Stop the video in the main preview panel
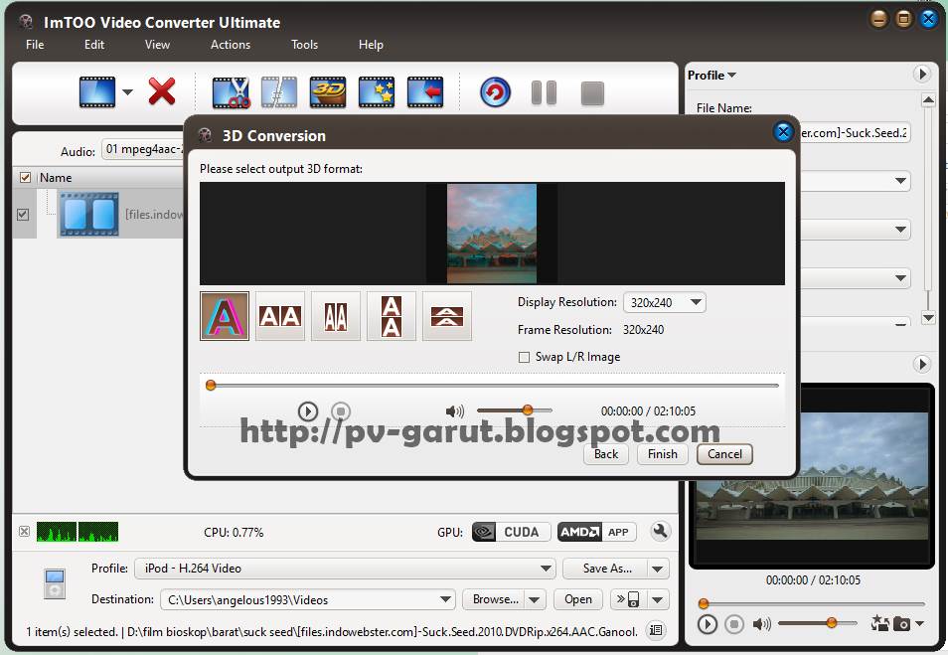The width and height of the screenshot is (948, 655). 734,623
